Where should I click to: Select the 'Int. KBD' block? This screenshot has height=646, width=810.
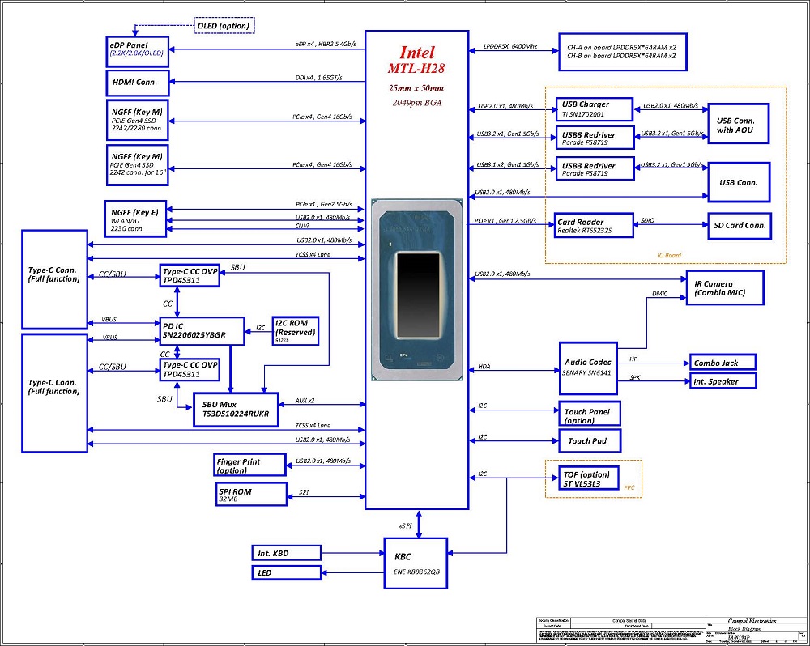point(287,553)
